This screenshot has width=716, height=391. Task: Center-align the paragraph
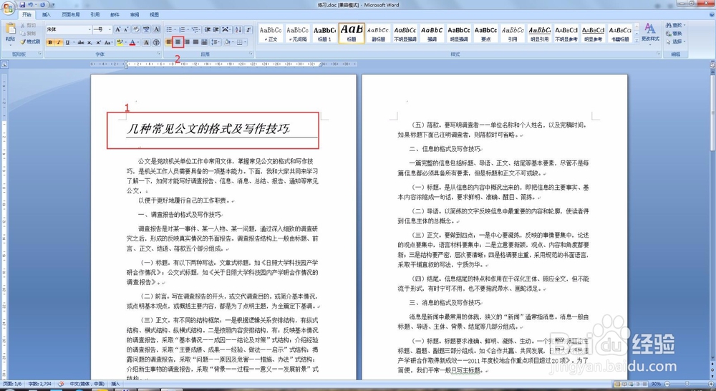tap(178, 42)
